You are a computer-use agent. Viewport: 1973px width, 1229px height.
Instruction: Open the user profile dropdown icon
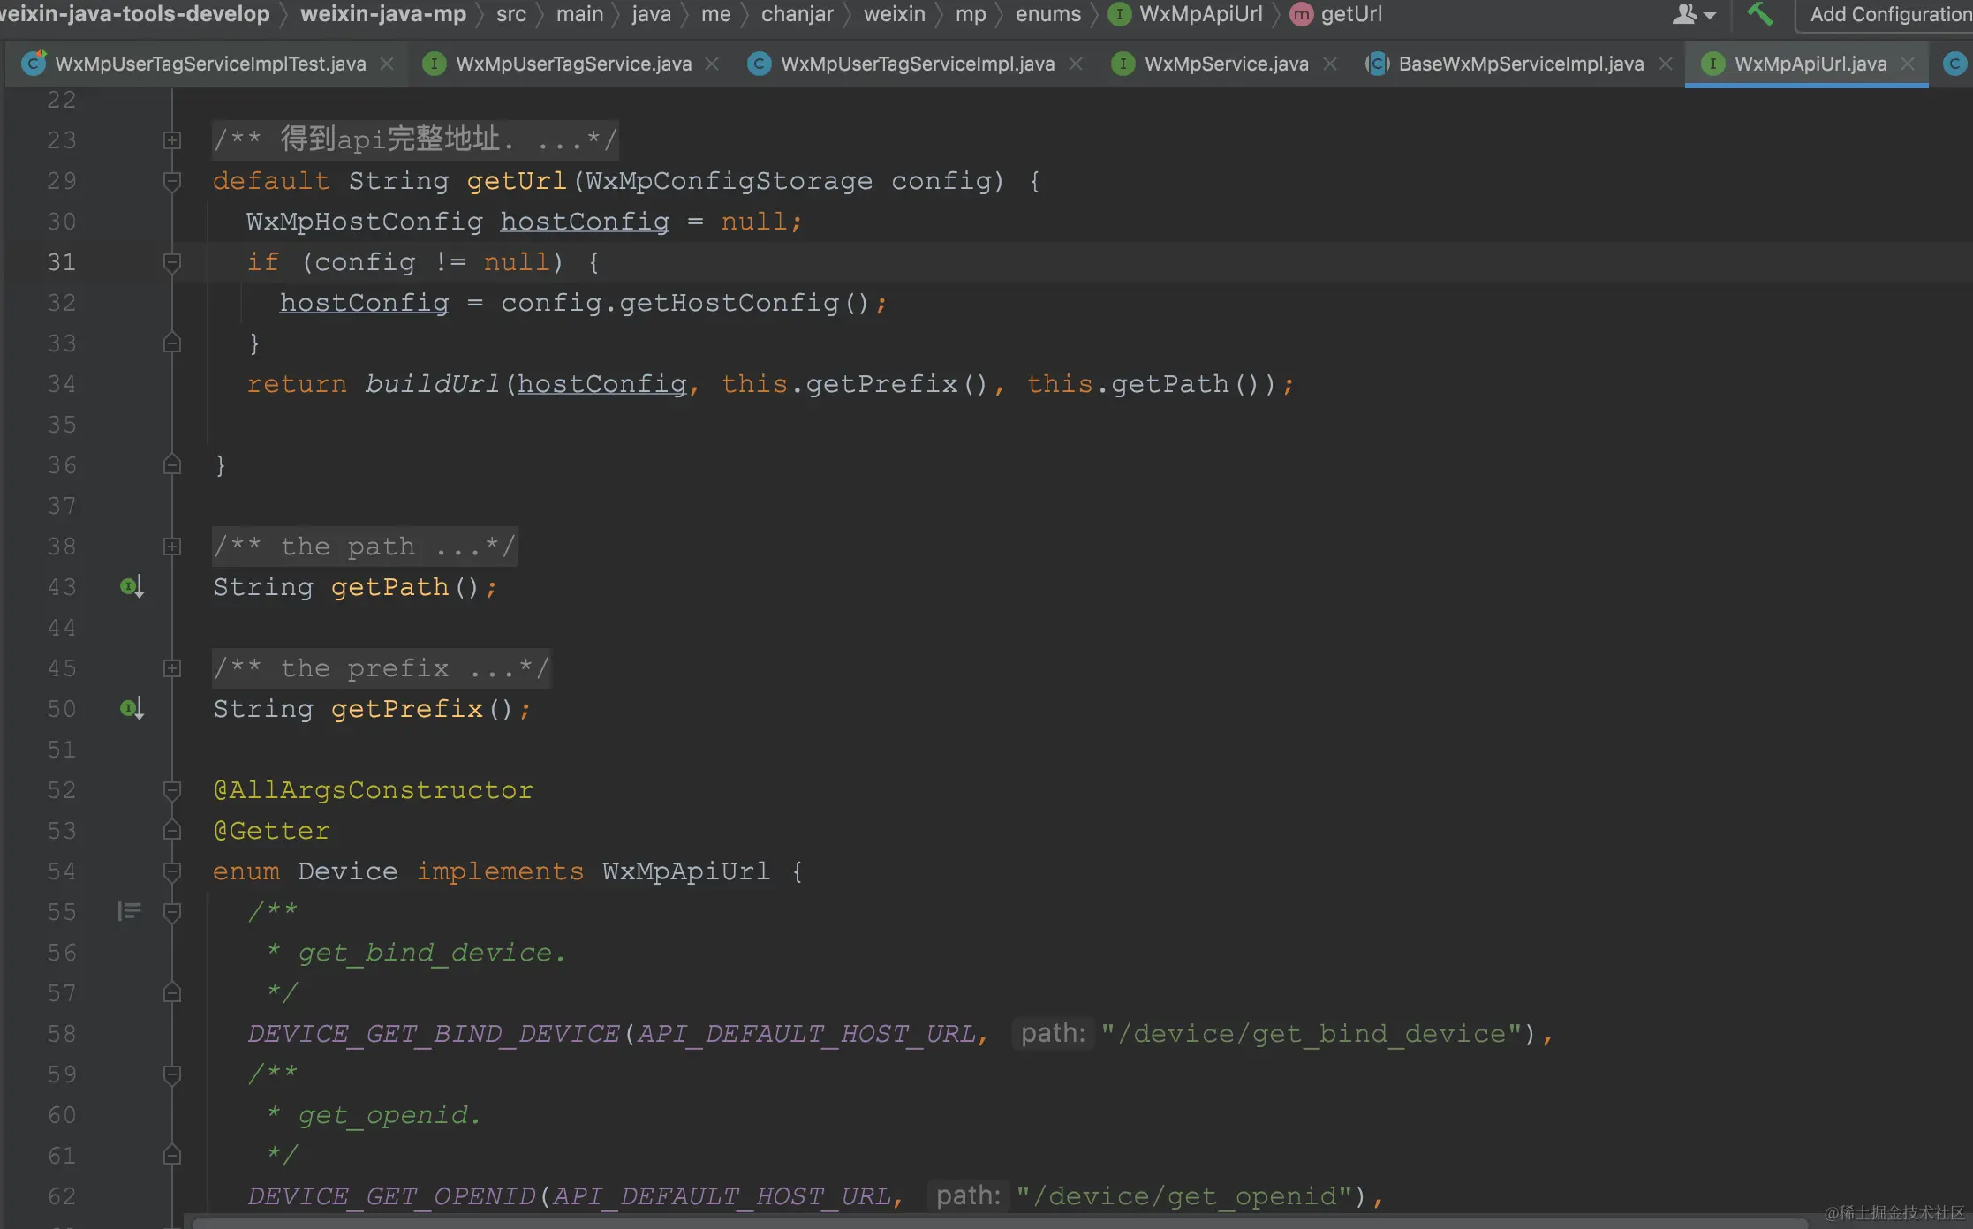1694,14
